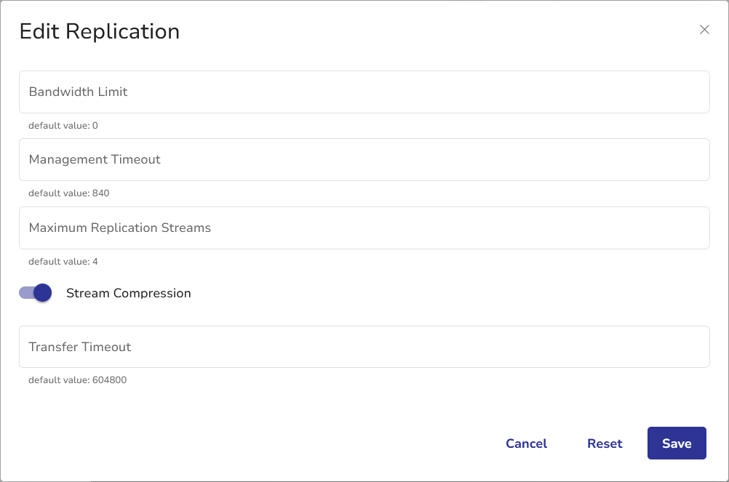The width and height of the screenshot is (729, 482).
Task: Reset the replication settings form
Action: click(605, 443)
